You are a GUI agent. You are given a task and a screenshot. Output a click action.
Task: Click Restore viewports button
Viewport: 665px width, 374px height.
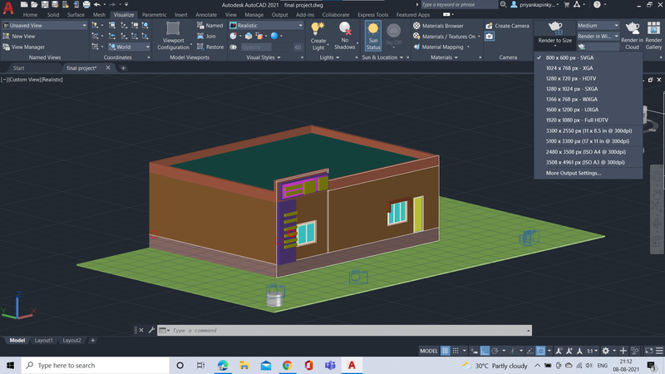(210, 47)
